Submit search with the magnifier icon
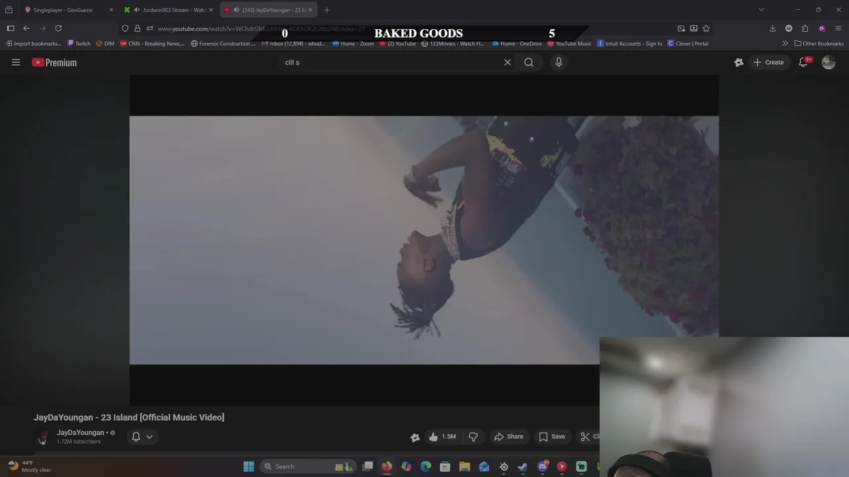 [529, 62]
